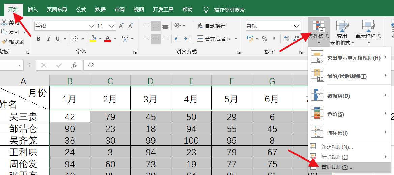This screenshot has height=175, width=394.
Task: Open the cell borders tool
Action: 75,39
